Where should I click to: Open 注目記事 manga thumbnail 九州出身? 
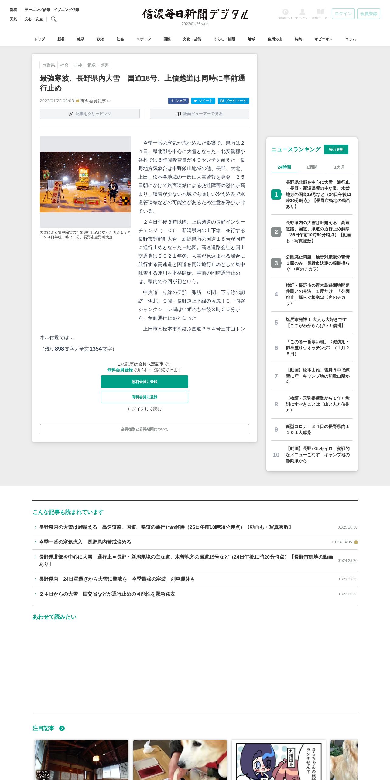[279, 760]
